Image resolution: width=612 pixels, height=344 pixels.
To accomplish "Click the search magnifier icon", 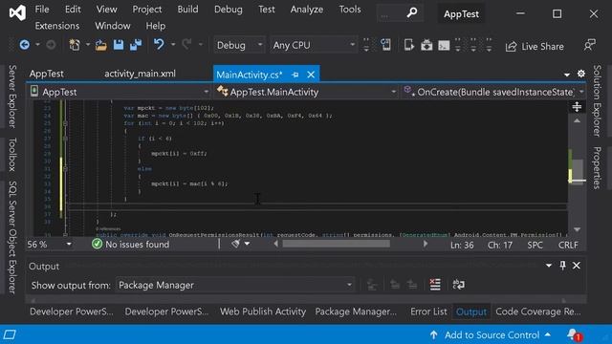I will click(411, 12).
